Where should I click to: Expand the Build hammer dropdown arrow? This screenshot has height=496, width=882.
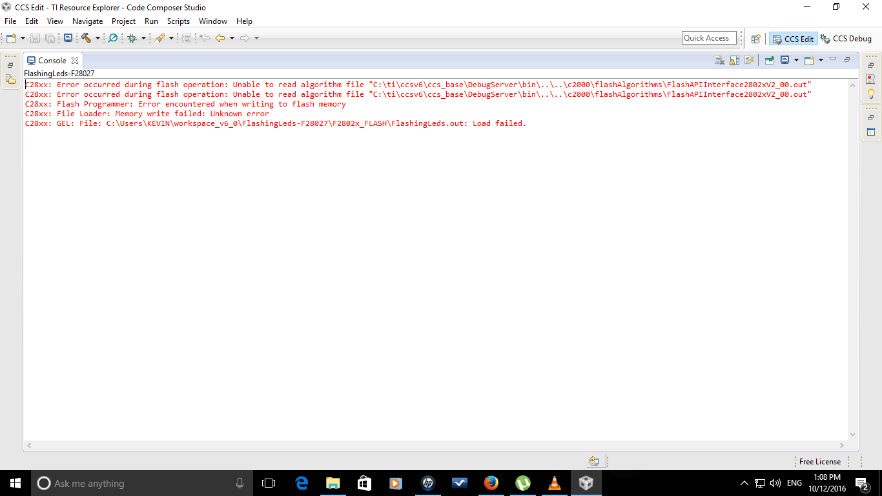[x=97, y=38]
